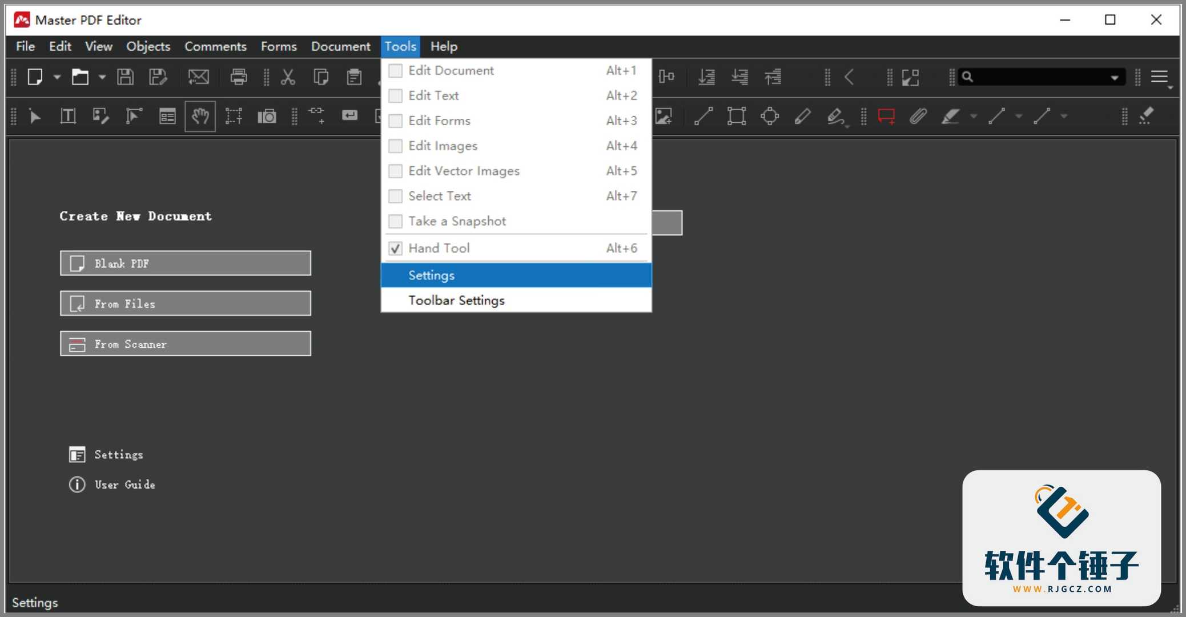
Task: Click the Paste clipboard icon
Action: click(355, 77)
